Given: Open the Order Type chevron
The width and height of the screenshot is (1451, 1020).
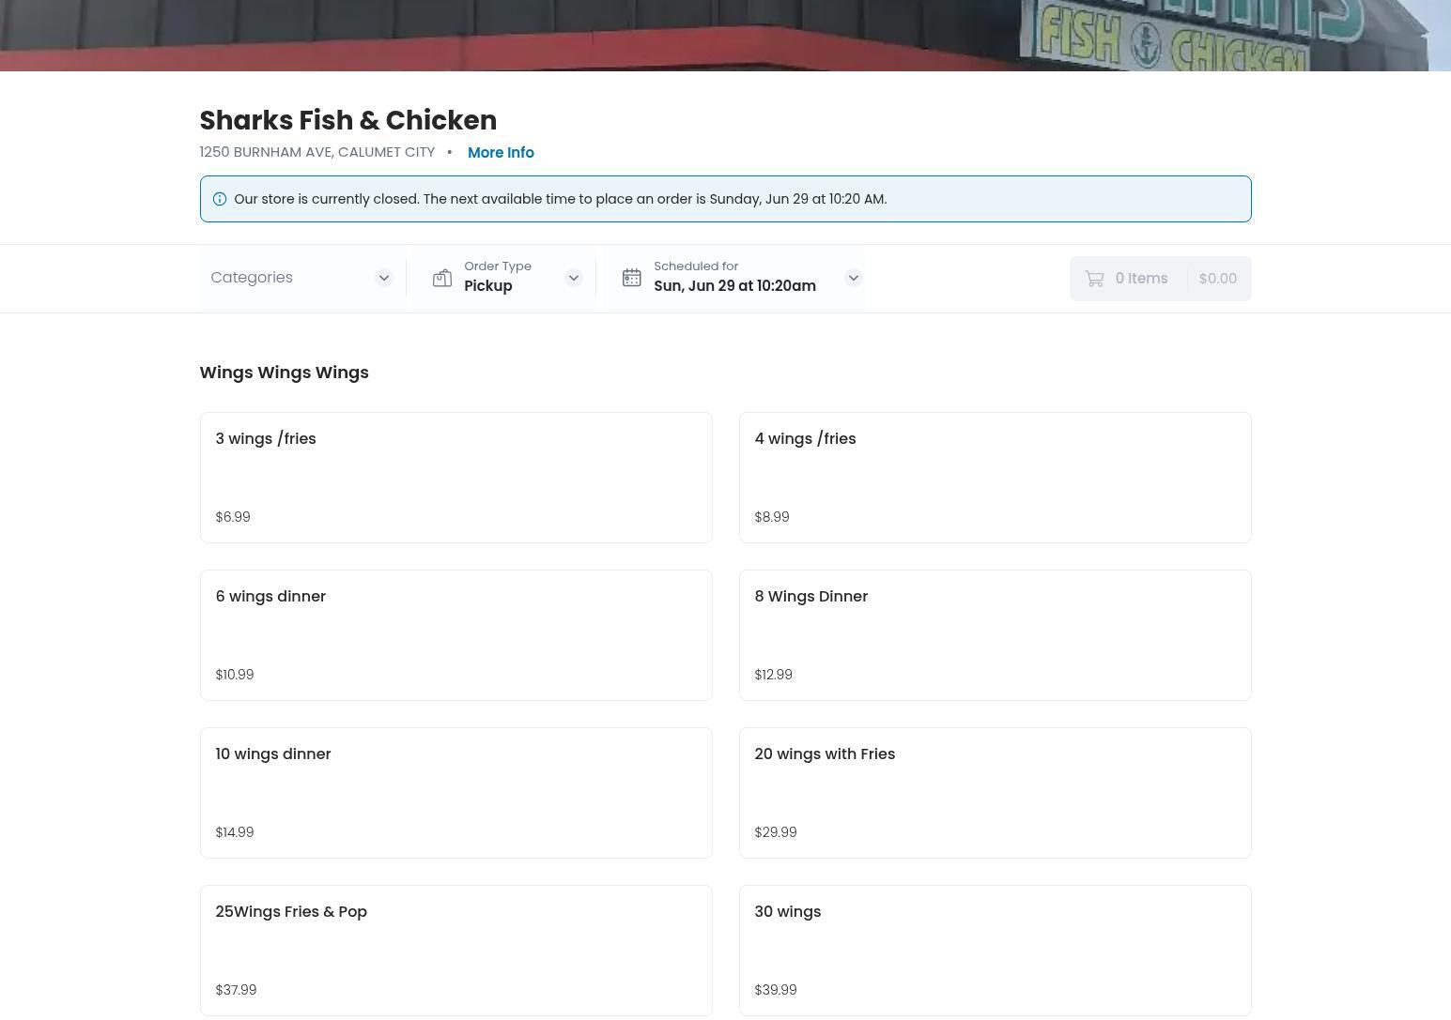Looking at the screenshot, I should pos(574,278).
